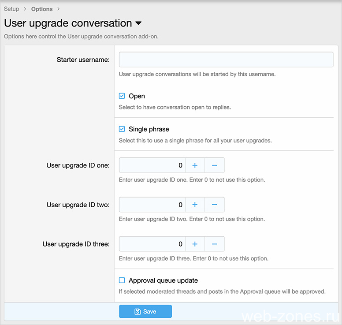
Task: Disable the Single phrase checkbox
Action: (x=122, y=129)
